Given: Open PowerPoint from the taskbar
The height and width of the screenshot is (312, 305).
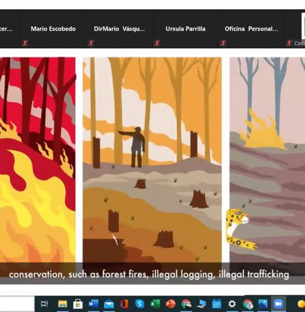Looking at the screenshot, I should 171,304.
